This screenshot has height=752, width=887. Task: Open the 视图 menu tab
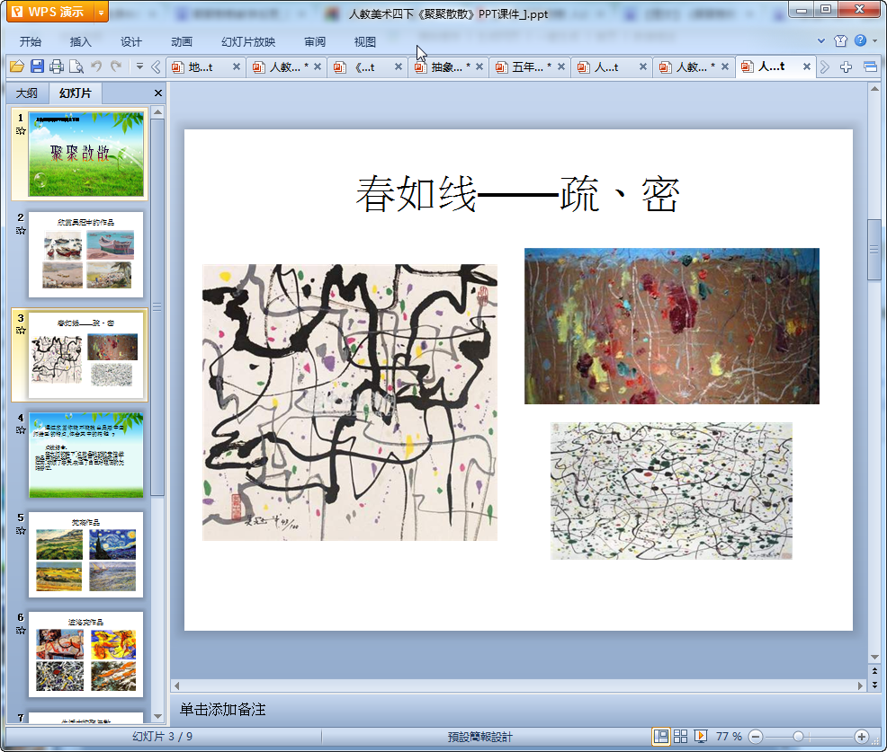pos(365,42)
